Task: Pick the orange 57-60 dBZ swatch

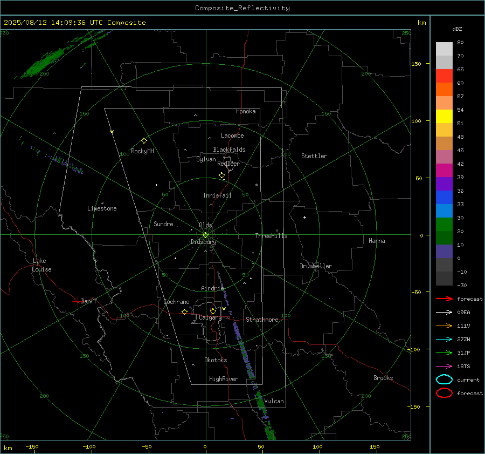Action: tap(444, 90)
